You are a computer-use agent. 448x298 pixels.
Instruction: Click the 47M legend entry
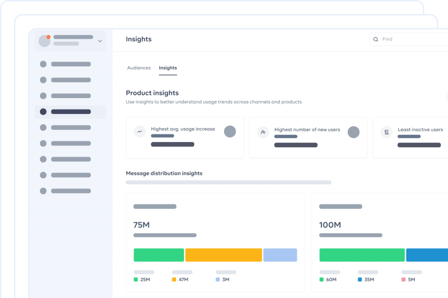pos(180,280)
